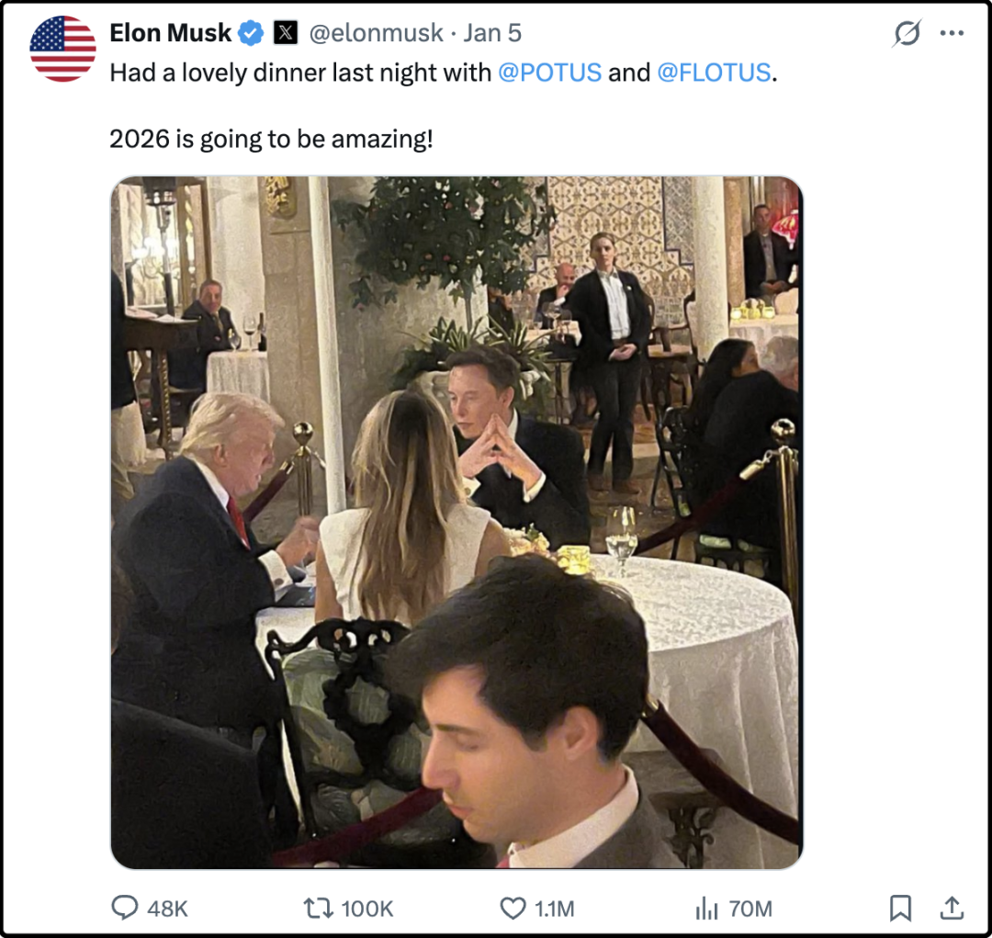This screenshot has width=992, height=938.
Task: Open the share upload-arrow menu
Action: 952,909
